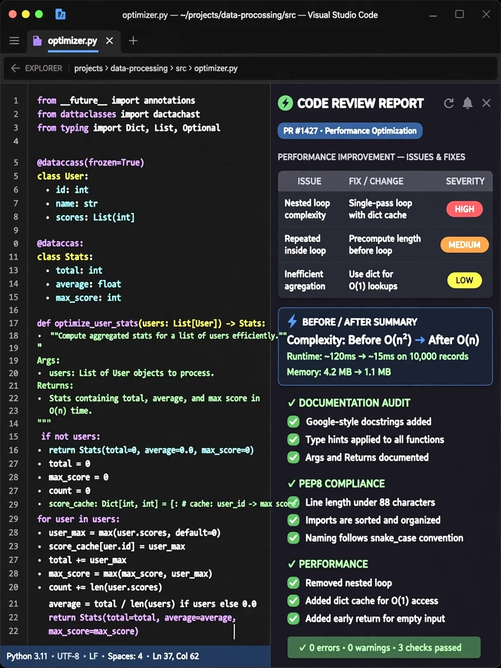Collapse the DOCUMENTATION AUDIT section header
The image size is (501, 668).
click(x=349, y=403)
